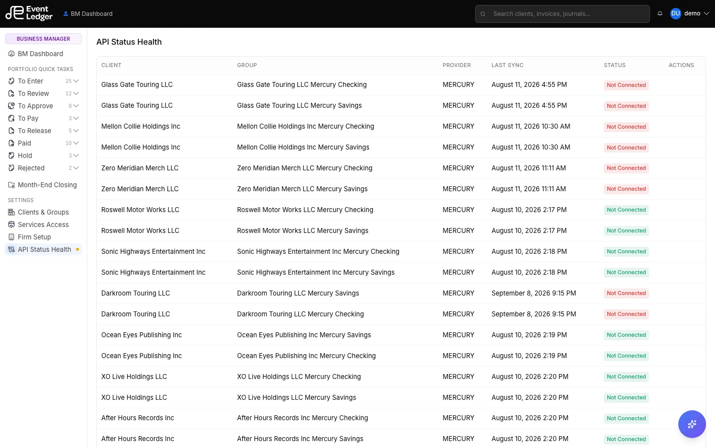Click the Firm Setup icon
The height and width of the screenshot is (447, 715).
point(11,237)
